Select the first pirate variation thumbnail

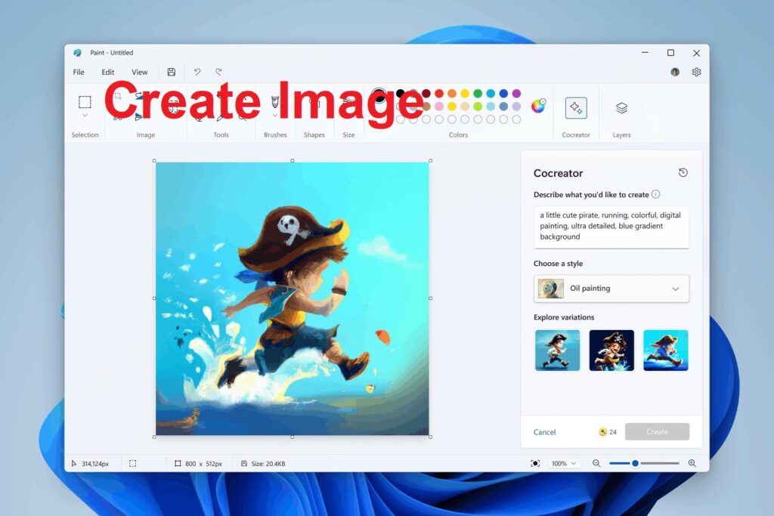tap(557, 351)
